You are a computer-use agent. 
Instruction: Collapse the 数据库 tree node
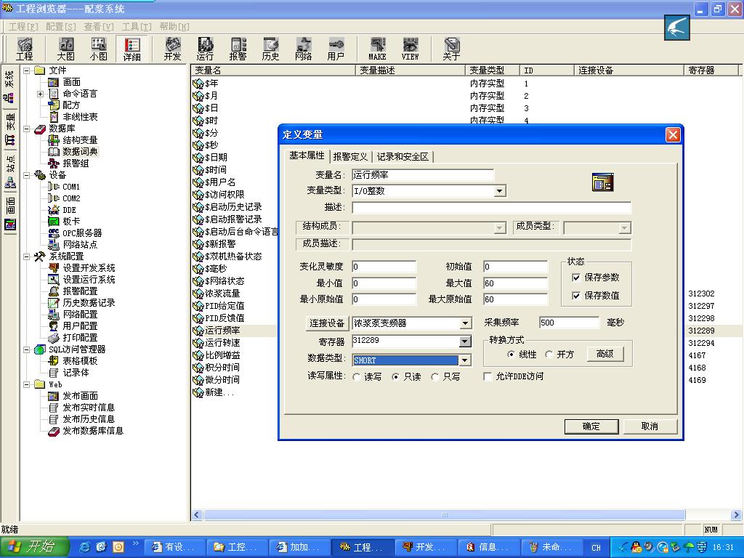coord(27,129)
